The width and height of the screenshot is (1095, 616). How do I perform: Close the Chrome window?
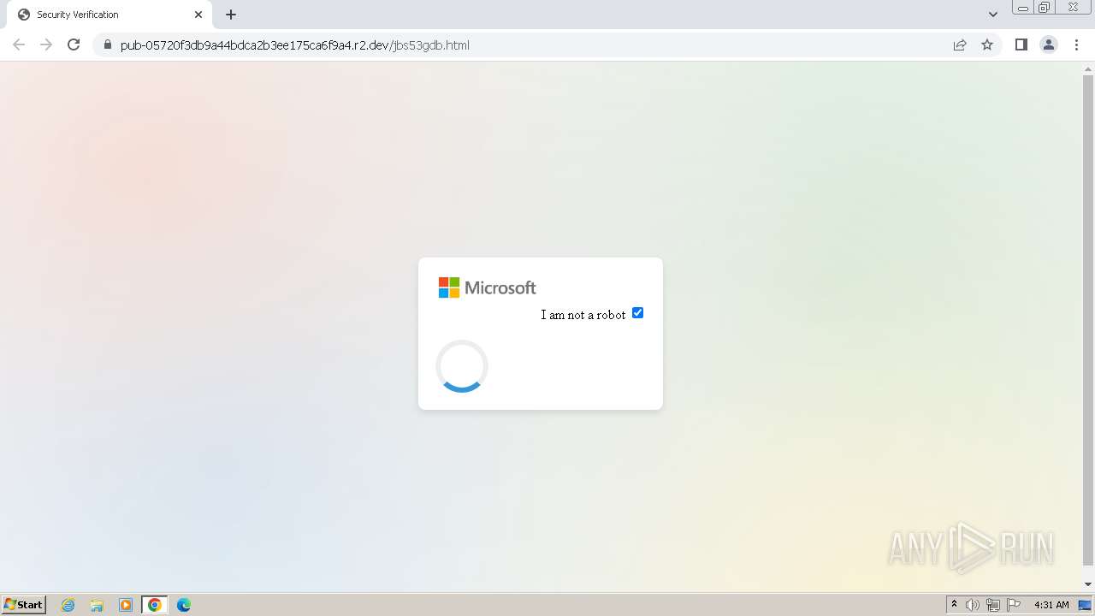1073,8
